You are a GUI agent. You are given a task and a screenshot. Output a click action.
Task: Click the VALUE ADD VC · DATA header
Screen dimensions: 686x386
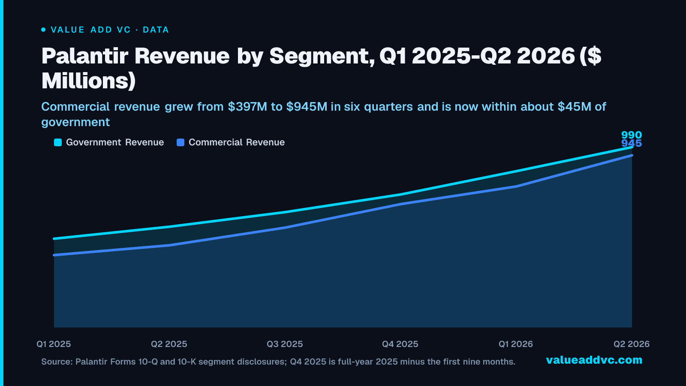point(110,30)
